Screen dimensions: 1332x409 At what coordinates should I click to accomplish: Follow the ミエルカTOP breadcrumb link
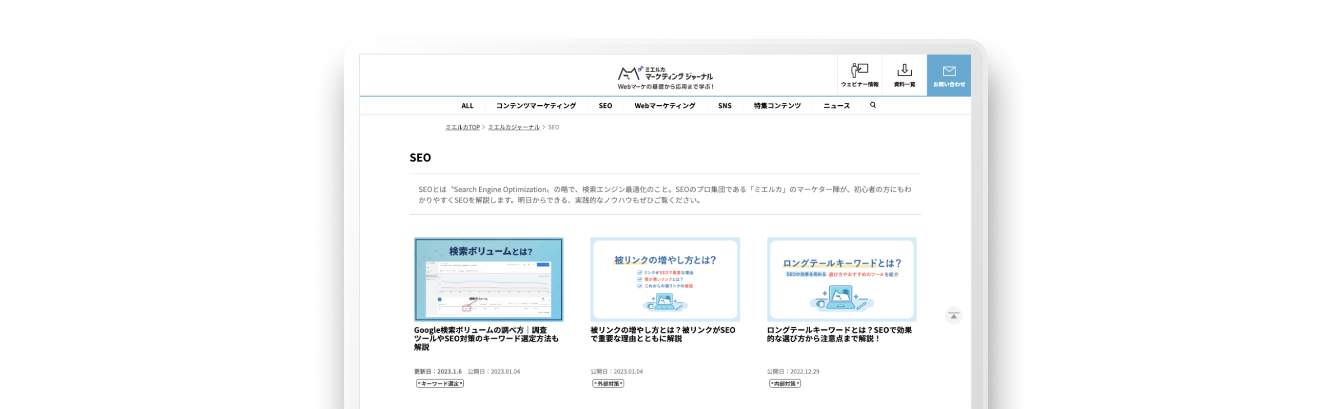462,127
